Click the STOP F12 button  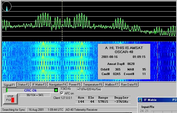coord(10,99)
